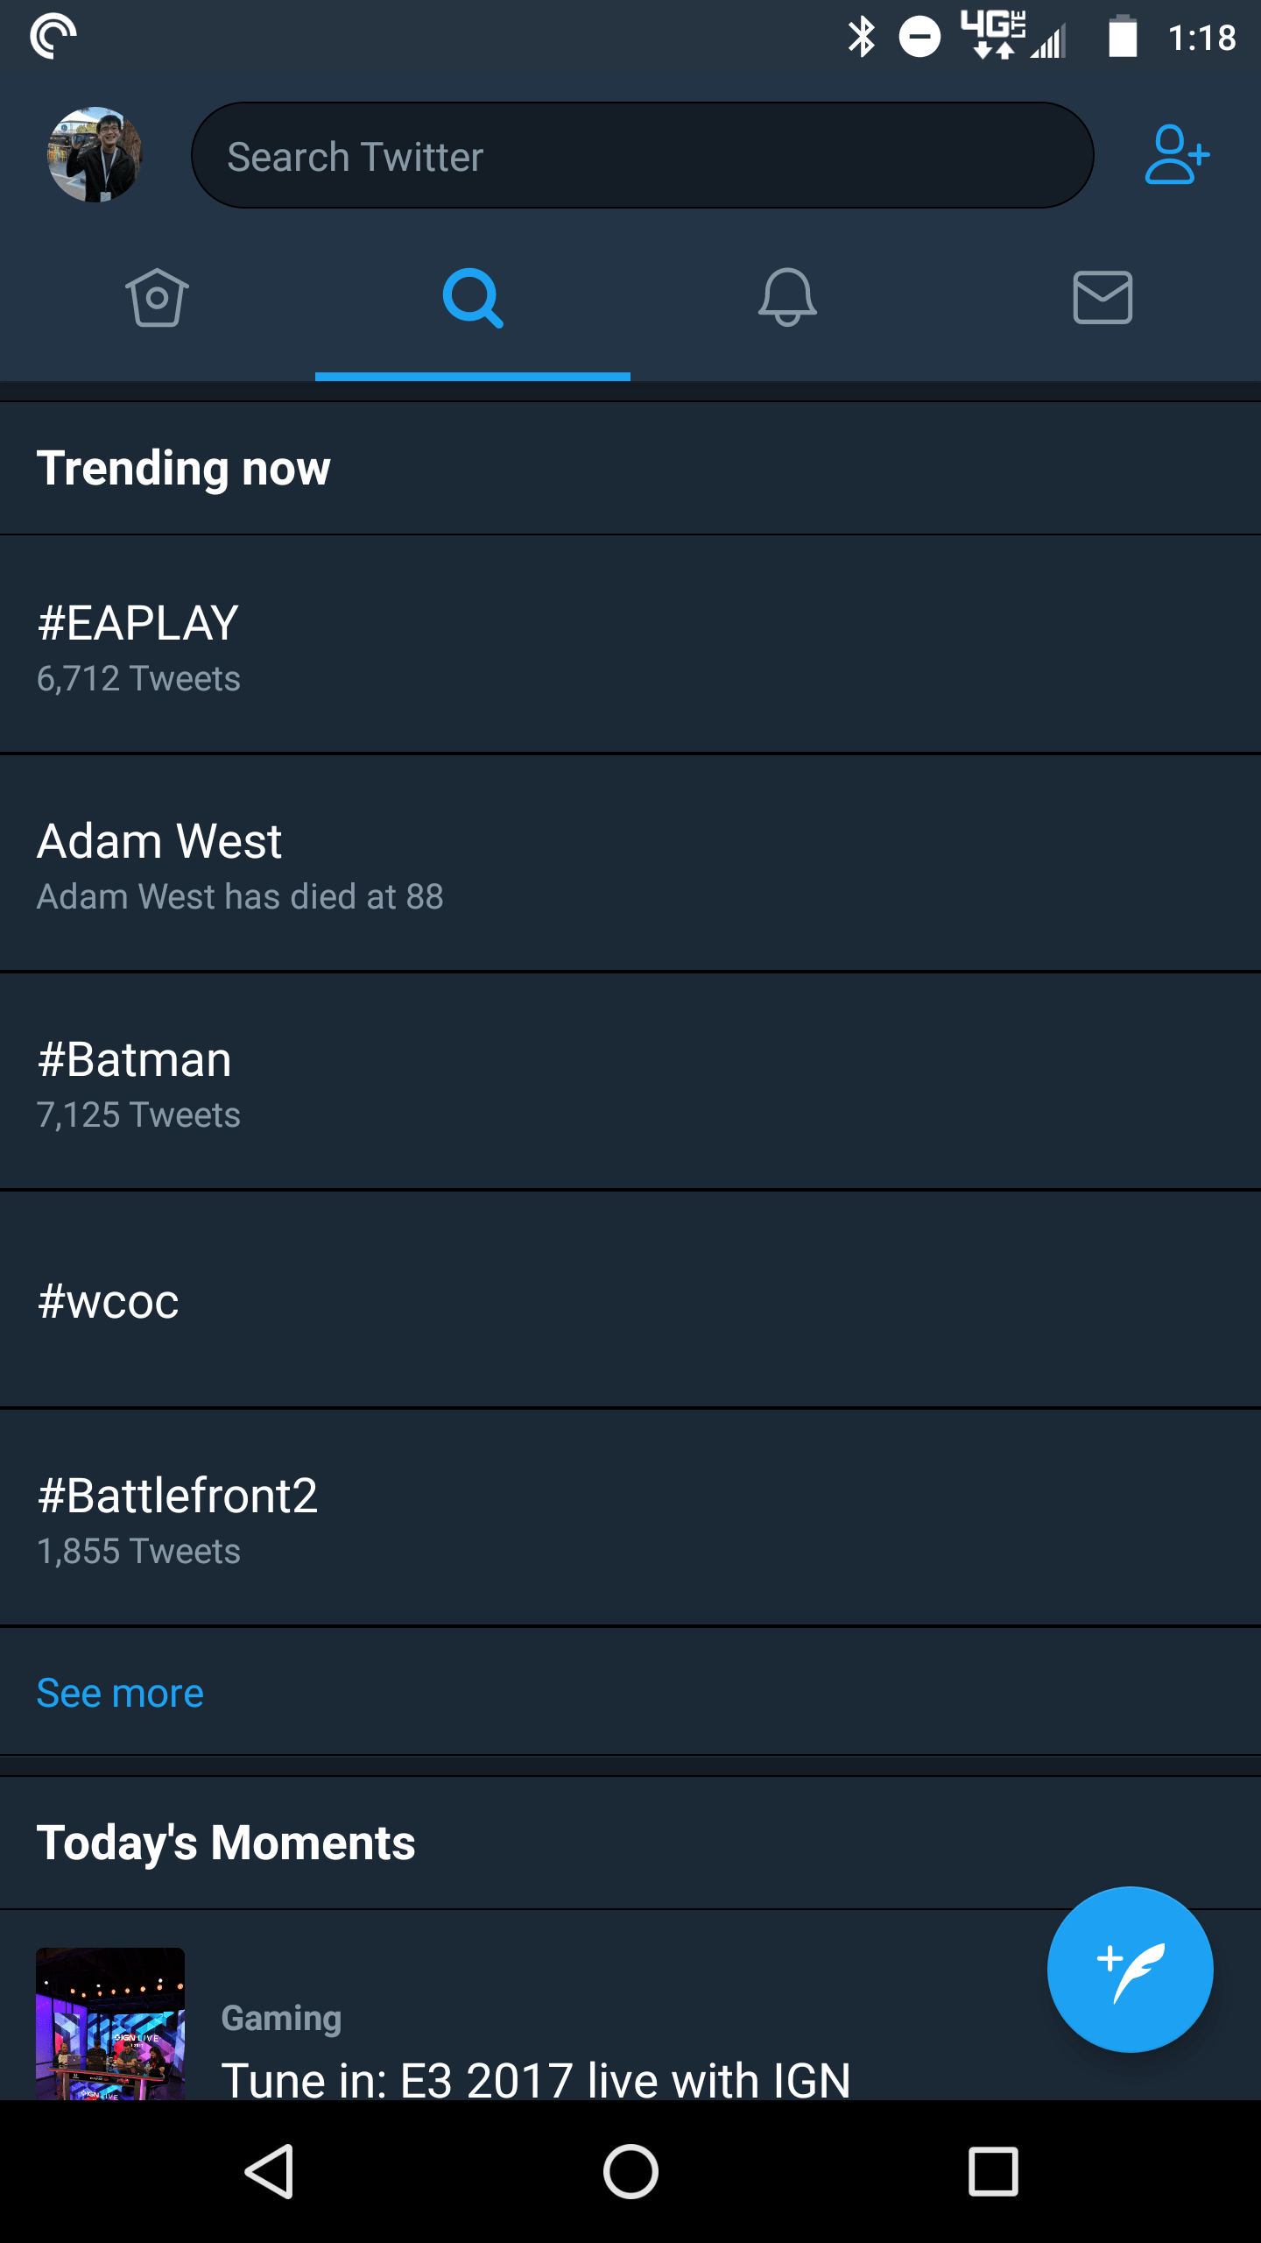Open the search Explore tab
This screenshot has height=2243, width=1261.
tap(473, 299)
